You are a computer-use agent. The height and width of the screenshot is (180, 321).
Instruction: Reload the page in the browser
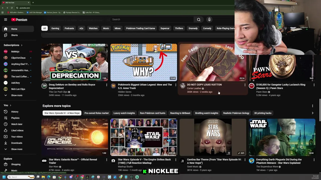click(12, 8)
